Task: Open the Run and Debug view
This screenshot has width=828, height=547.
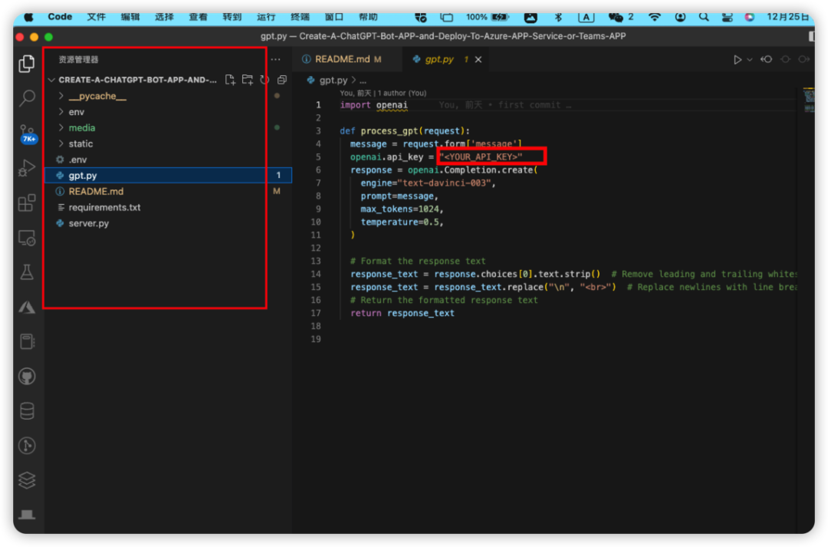Action: (27, 168)
